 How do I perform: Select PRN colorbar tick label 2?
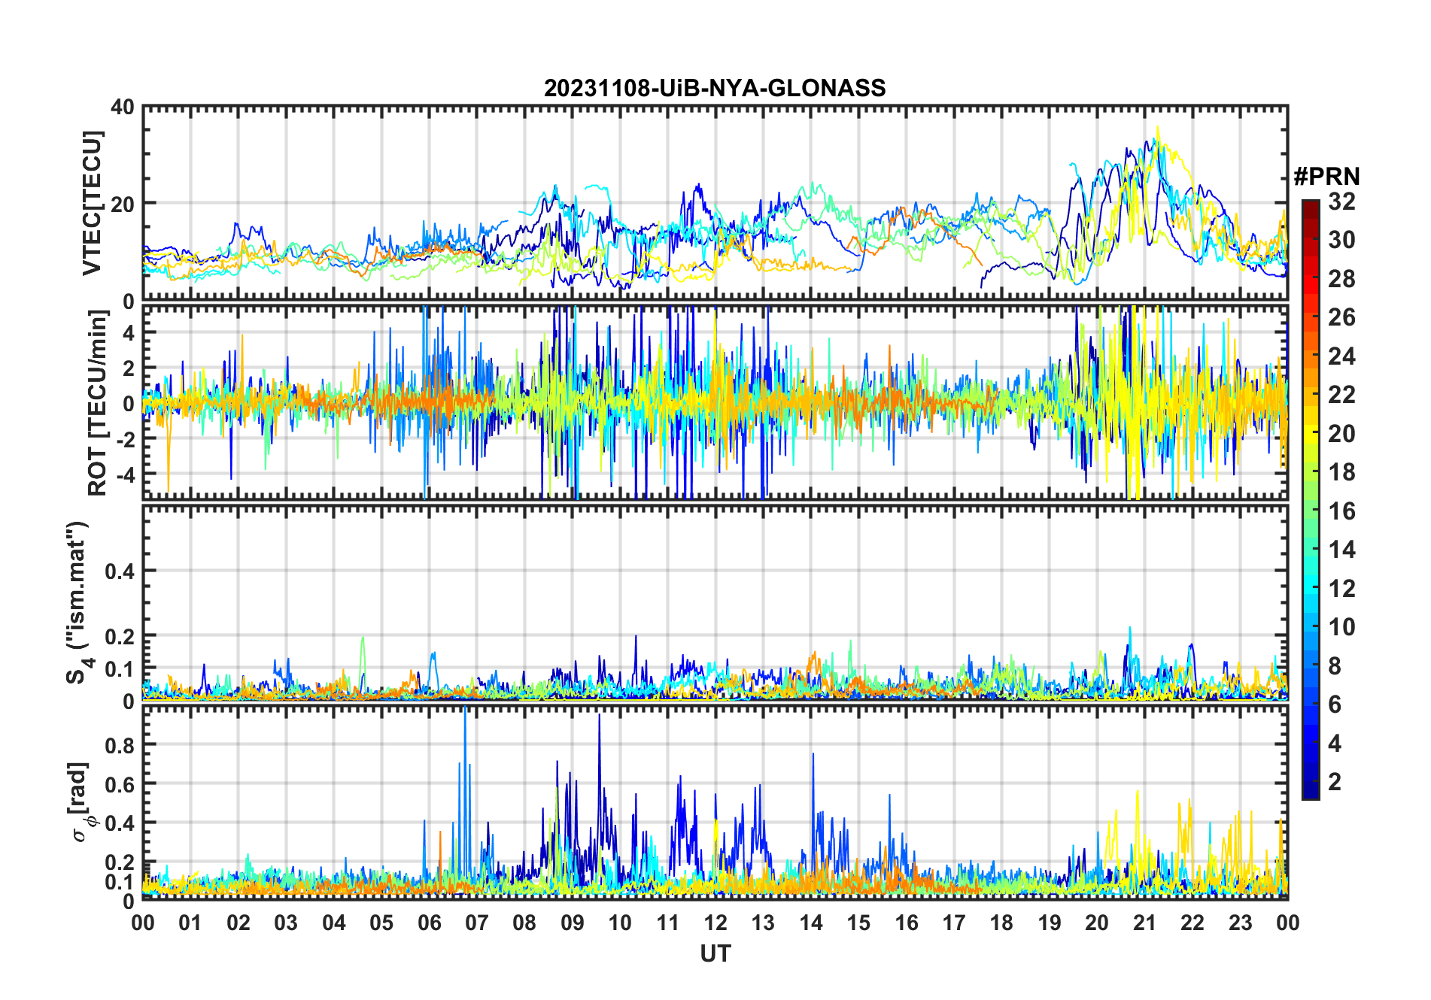click(x=1335, y=782)
